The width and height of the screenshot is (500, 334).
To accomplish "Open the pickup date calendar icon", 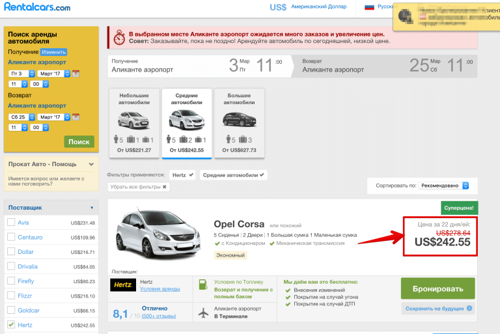I will coord(76,74).
